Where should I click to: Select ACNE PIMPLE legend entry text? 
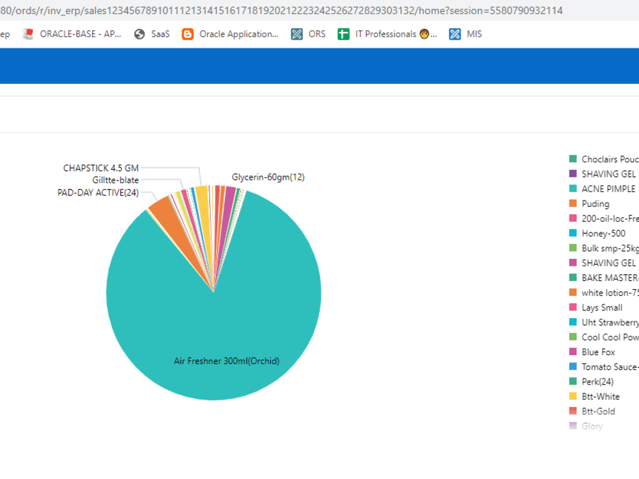pyautogui.click(x=610, y=189)
